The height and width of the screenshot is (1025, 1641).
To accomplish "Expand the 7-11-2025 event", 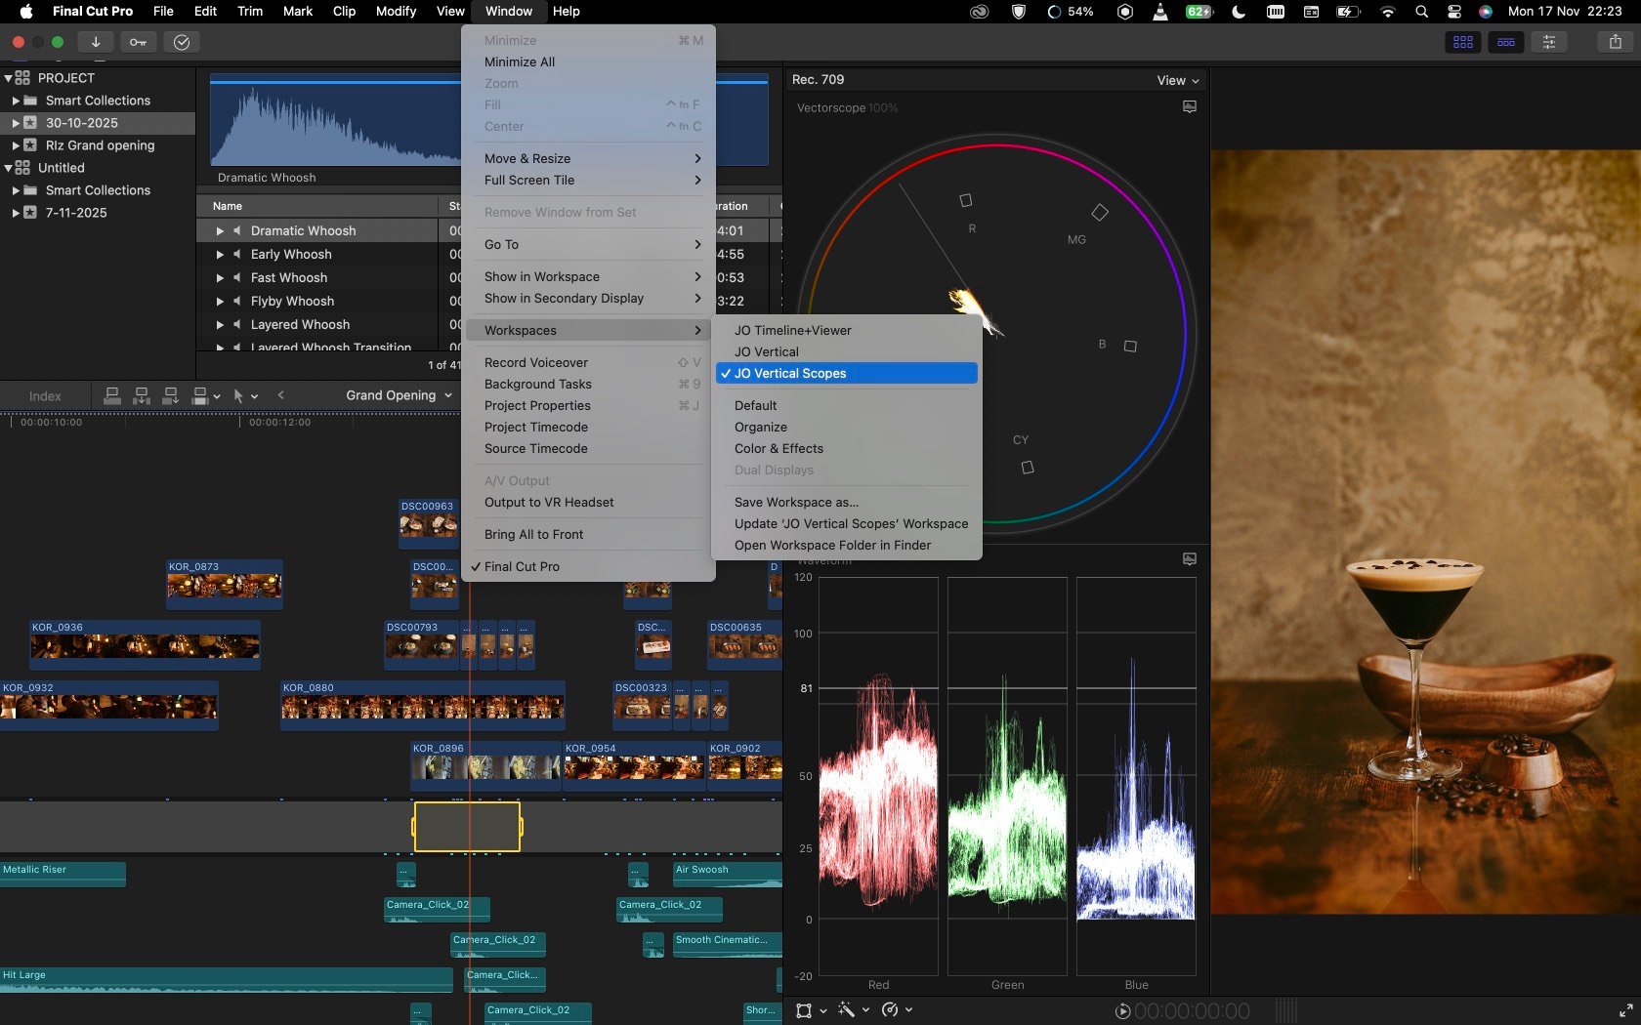I will pos(16,213).
